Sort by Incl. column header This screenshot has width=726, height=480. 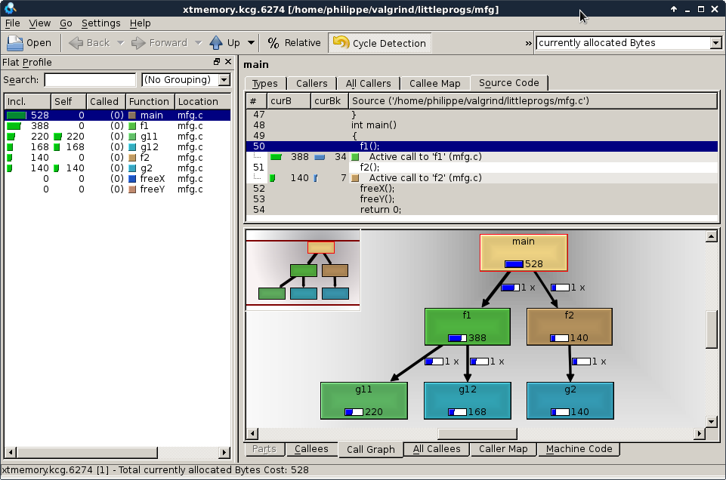[x=26, y=101]
